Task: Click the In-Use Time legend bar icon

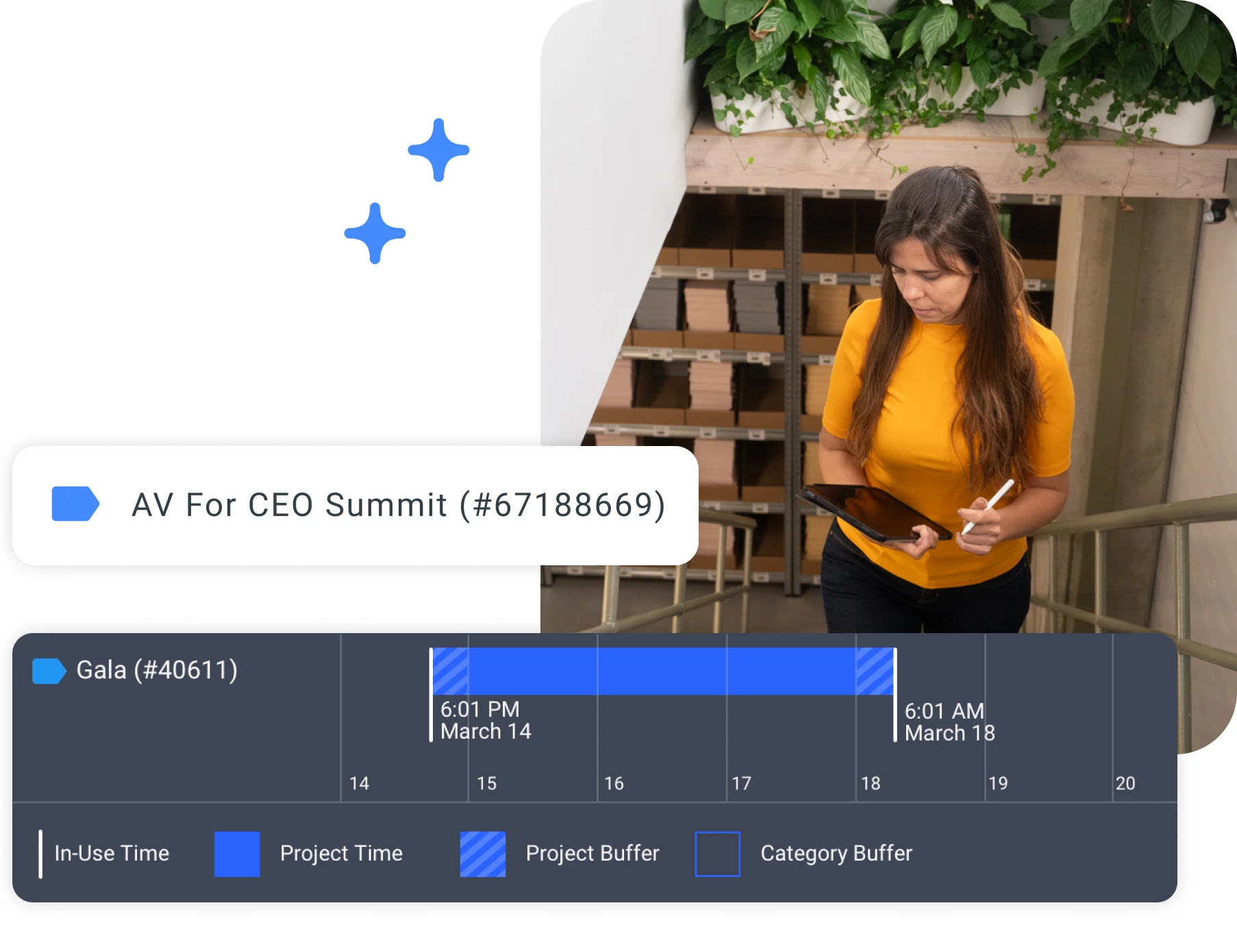Action: 40,854
